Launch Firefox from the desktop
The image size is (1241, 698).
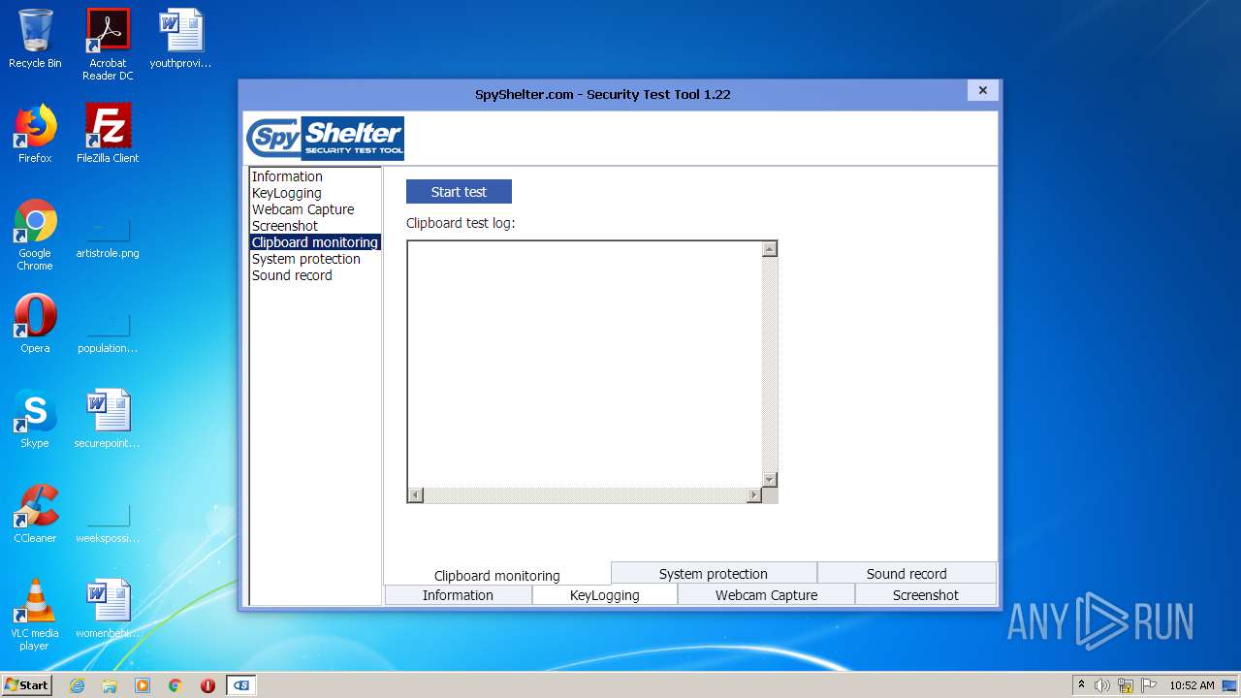(35, 134)
